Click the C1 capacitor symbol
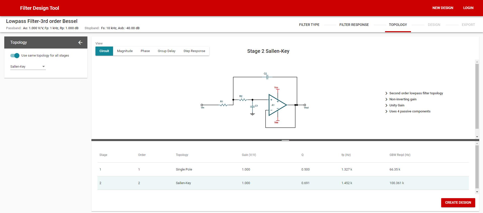483x213 pixels. pos(253,107)
